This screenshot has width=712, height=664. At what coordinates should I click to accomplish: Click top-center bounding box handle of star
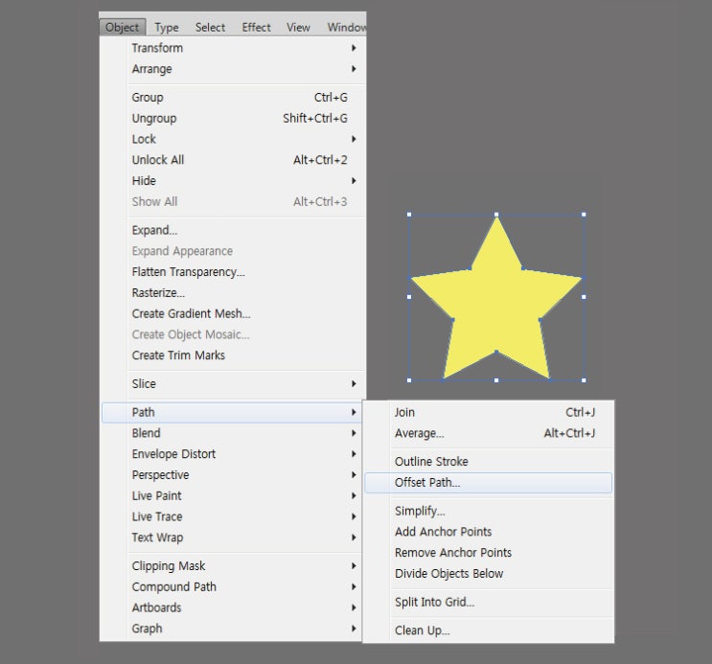[496, 215]
